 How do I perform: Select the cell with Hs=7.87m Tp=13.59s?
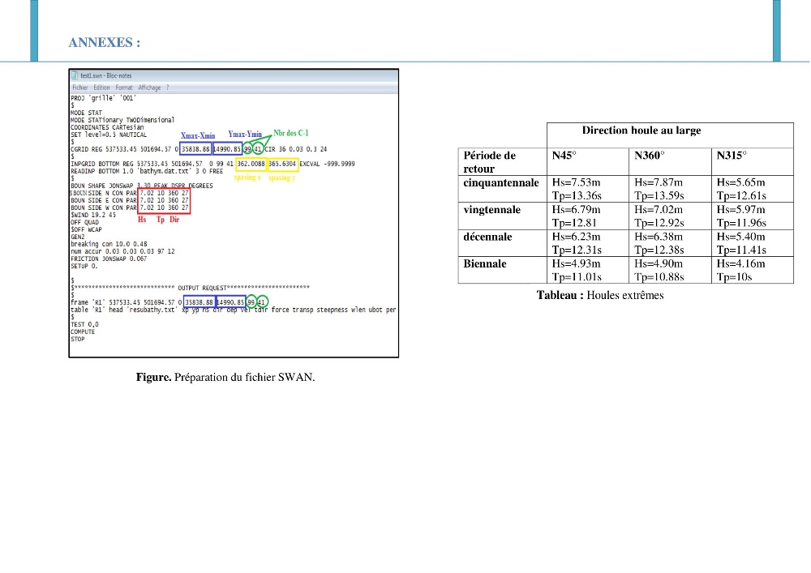[671, 189]
